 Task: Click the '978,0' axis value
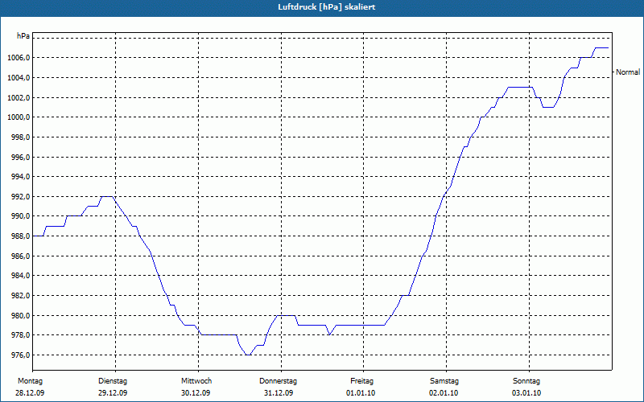pyautogui.click(x=20, y=335)
